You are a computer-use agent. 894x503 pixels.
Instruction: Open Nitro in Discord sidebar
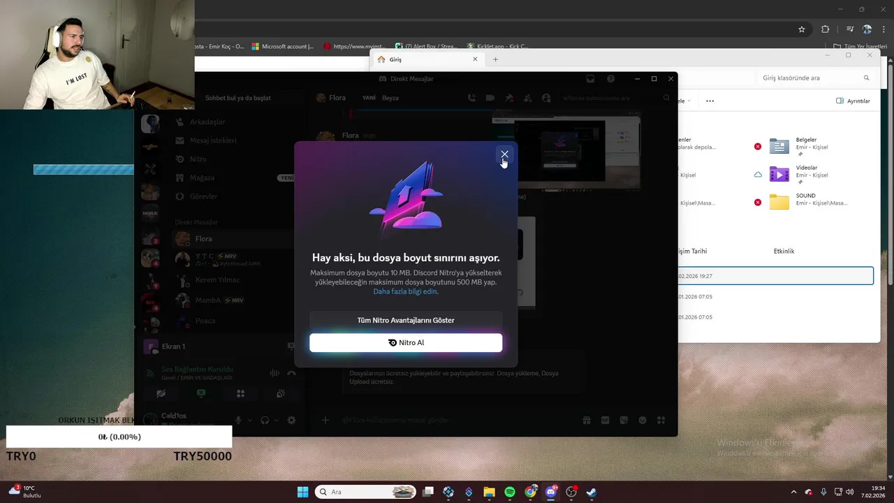point(233,159)
